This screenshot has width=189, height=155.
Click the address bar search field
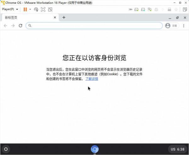point(94,26)
